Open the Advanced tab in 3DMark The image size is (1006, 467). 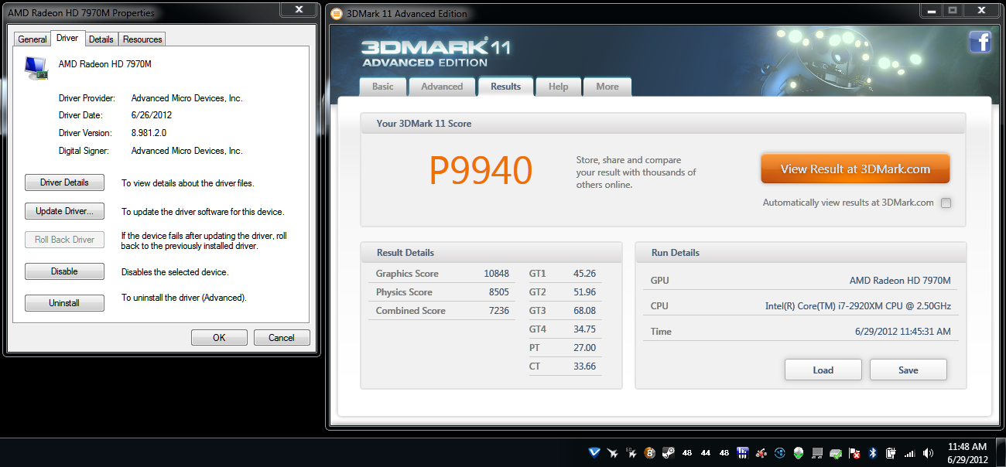[442, 87]
